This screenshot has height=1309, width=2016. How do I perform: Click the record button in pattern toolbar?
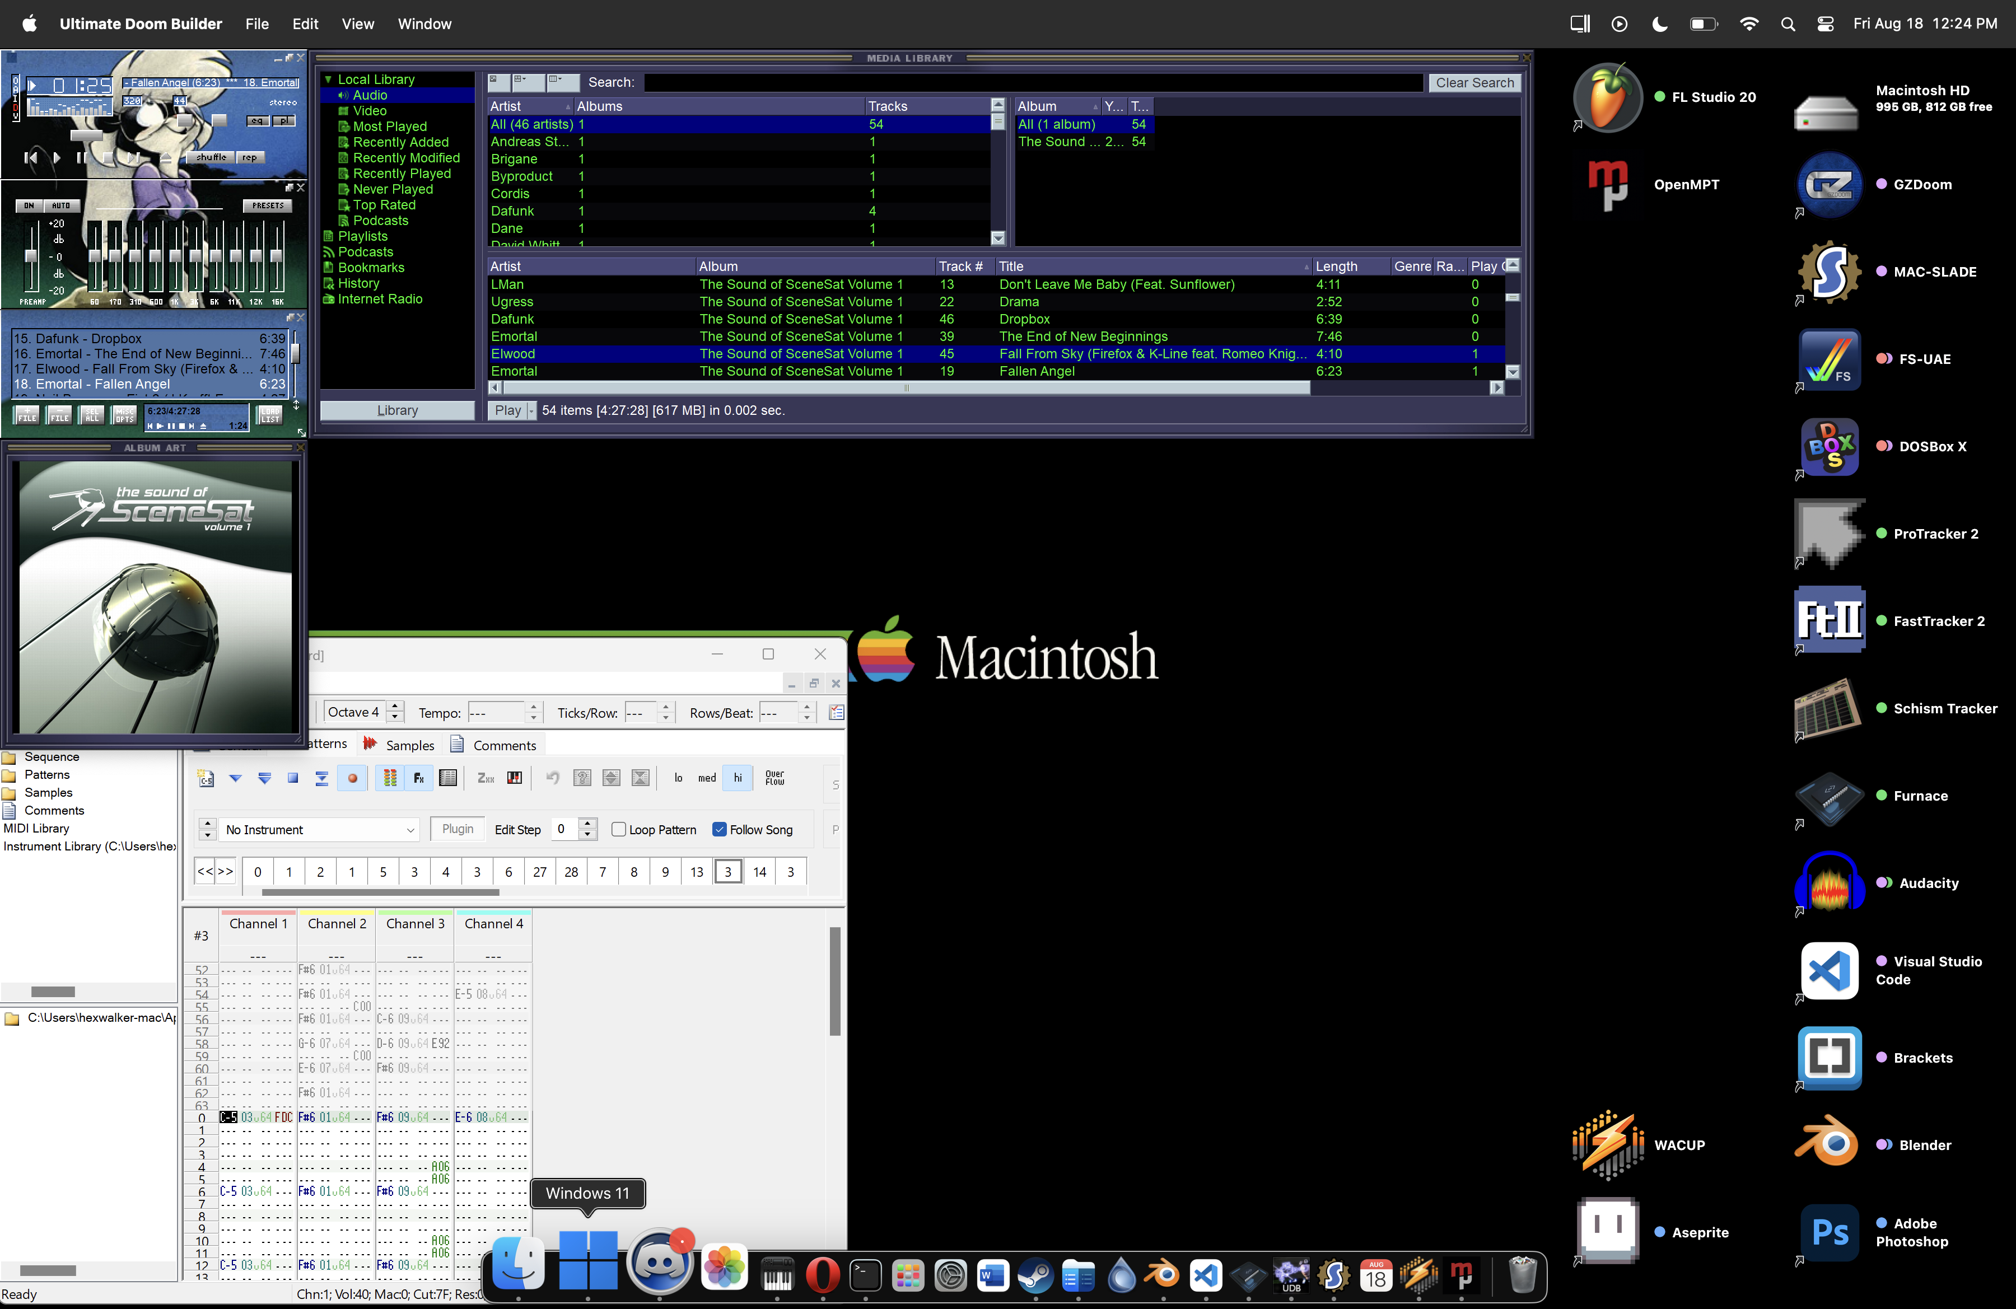[352, 778]
